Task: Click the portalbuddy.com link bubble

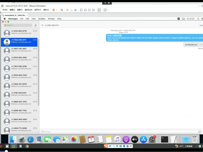Action: tap(190, 45)
